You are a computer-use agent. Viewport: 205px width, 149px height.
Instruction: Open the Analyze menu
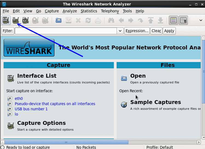point(70,11)
